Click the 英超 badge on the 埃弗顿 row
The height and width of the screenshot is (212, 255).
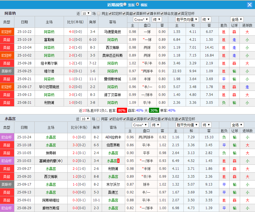tap(7, 153)
